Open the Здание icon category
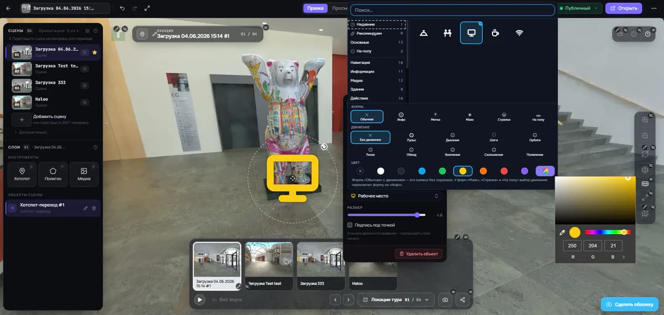The height and width of the screenshot is (315, 664). [377, 89]
